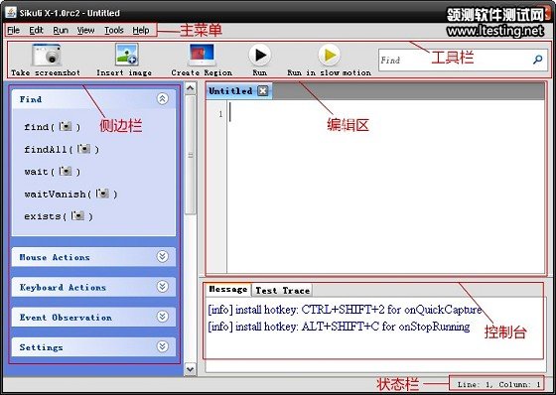Click the camera icon inside find( )

point(66,126)
